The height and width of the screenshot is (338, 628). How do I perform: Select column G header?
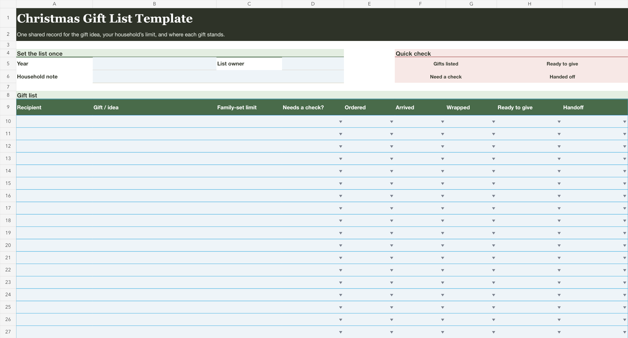pos(471,4)
